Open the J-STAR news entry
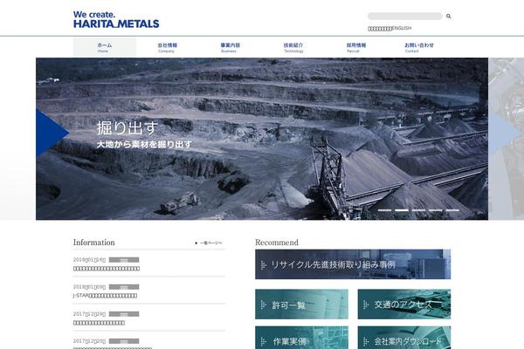 105,296
